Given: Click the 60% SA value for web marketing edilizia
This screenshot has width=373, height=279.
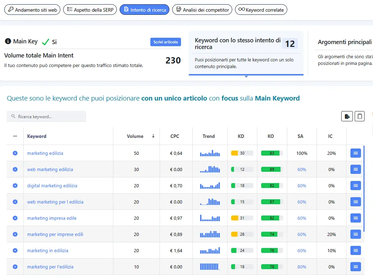Looking at the screenshot, I should pos(302,169).
